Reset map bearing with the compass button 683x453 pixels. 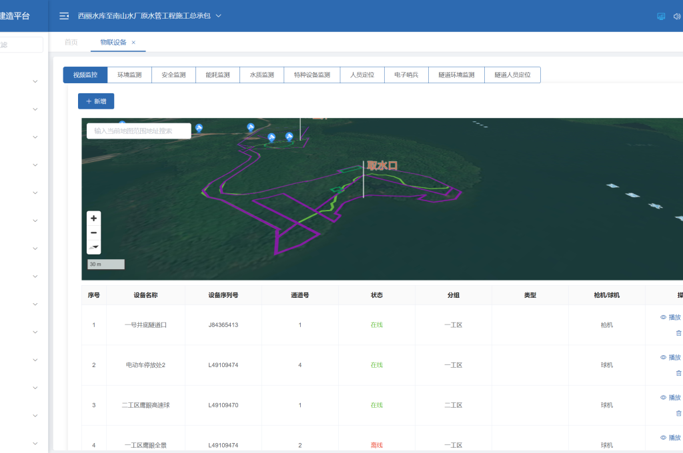94,247
